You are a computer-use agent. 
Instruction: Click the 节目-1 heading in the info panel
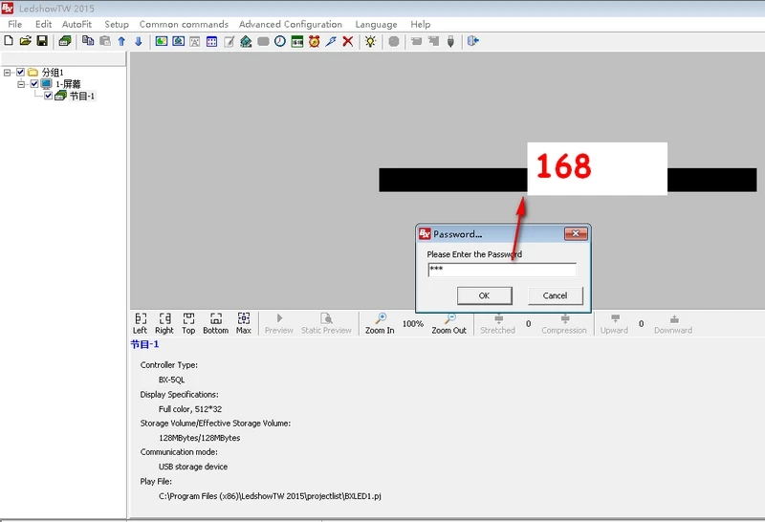(145, 344)
